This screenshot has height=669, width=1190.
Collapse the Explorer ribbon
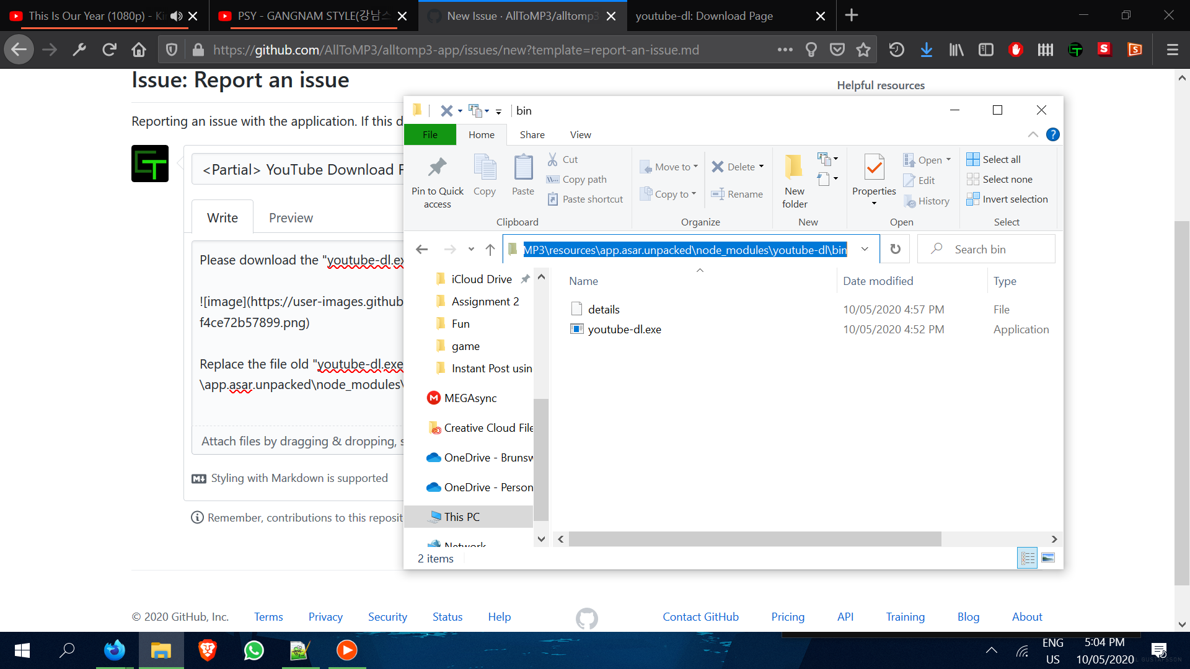coord(1033,134)
